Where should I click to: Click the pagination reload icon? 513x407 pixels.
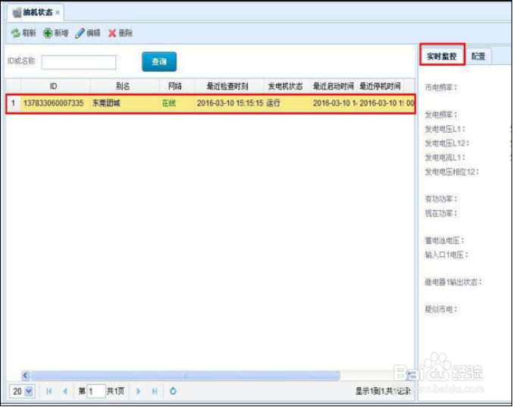173,391
